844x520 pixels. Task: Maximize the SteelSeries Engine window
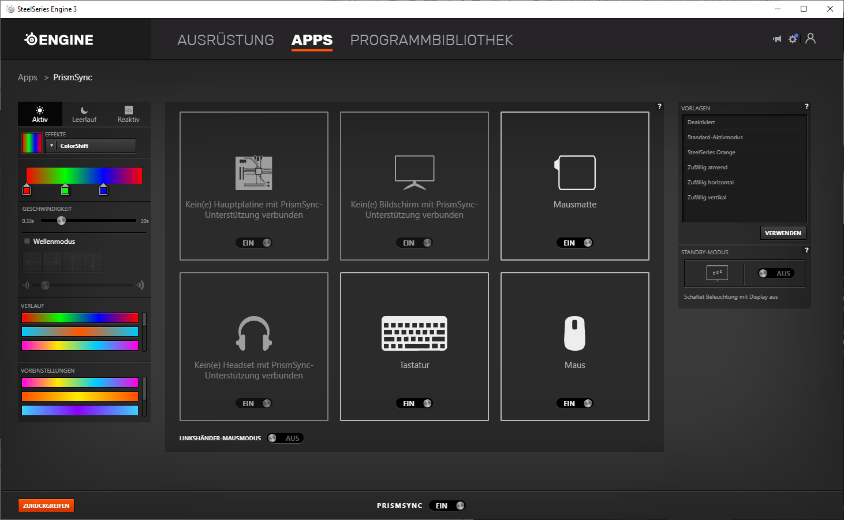point(804,9)
